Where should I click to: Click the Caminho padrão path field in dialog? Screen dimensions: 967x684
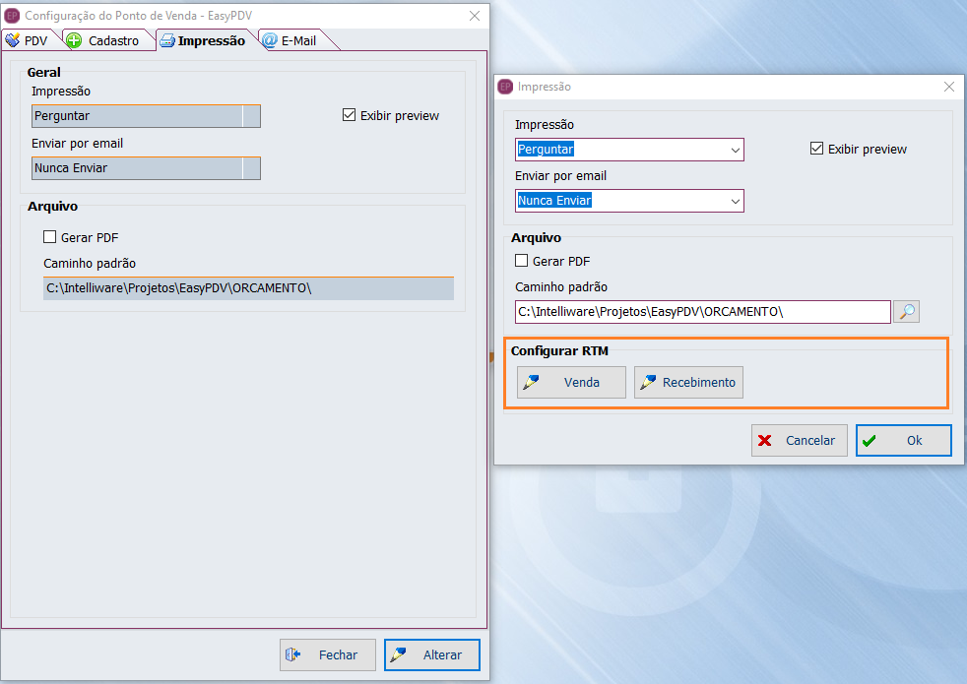(702, 312)
